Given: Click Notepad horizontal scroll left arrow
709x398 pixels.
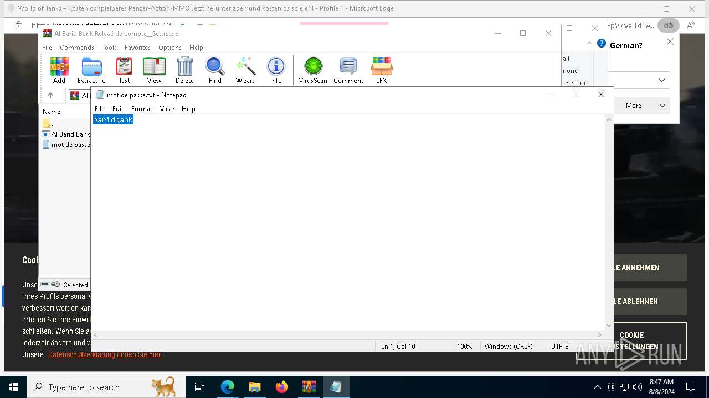Looking at the screenshot, I should click(x=96, y=334).
